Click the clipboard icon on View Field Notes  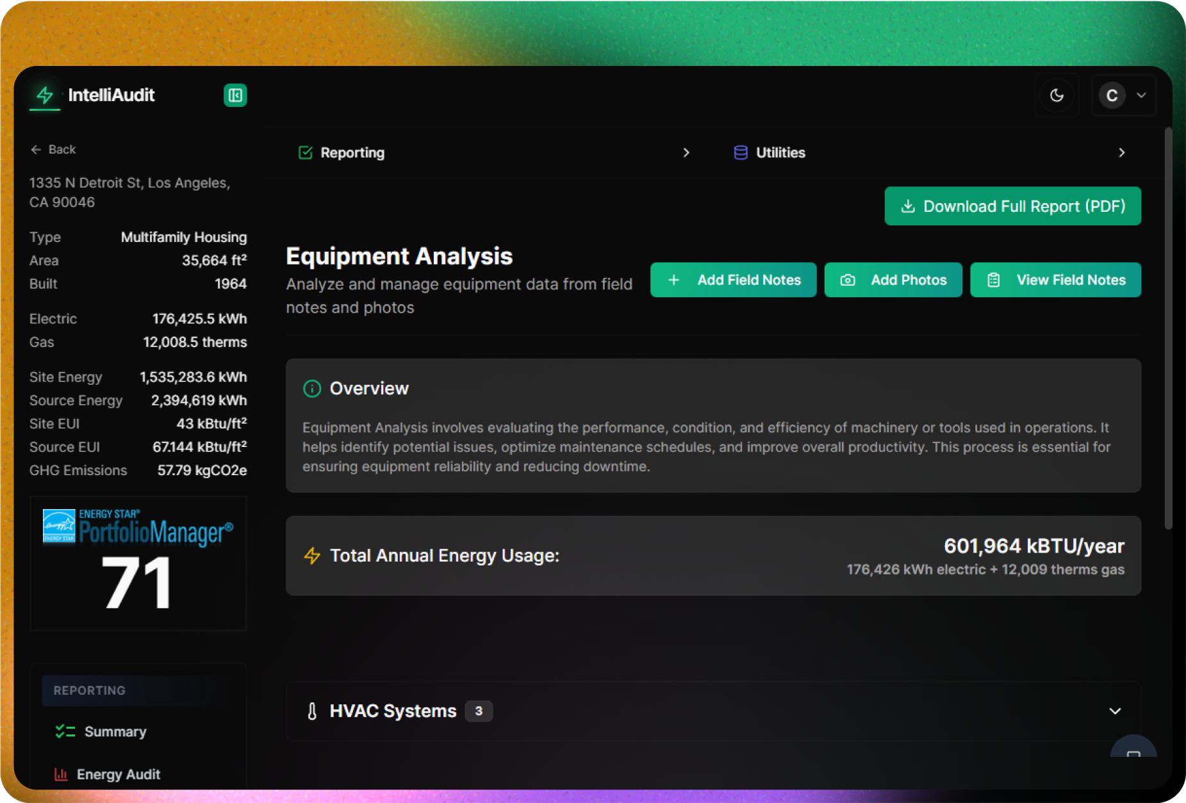click(x=993, y=280)
